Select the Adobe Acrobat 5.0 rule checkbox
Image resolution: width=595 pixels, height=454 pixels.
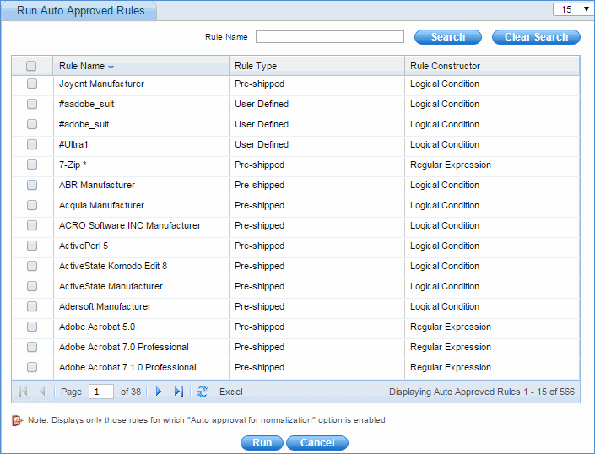[x=32, y=327]
